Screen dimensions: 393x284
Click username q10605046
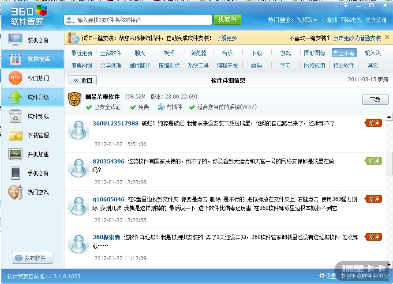tap(108, 200)
